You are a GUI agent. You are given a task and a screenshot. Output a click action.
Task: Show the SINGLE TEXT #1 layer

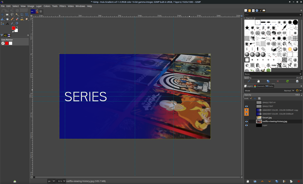click(246, 102)
